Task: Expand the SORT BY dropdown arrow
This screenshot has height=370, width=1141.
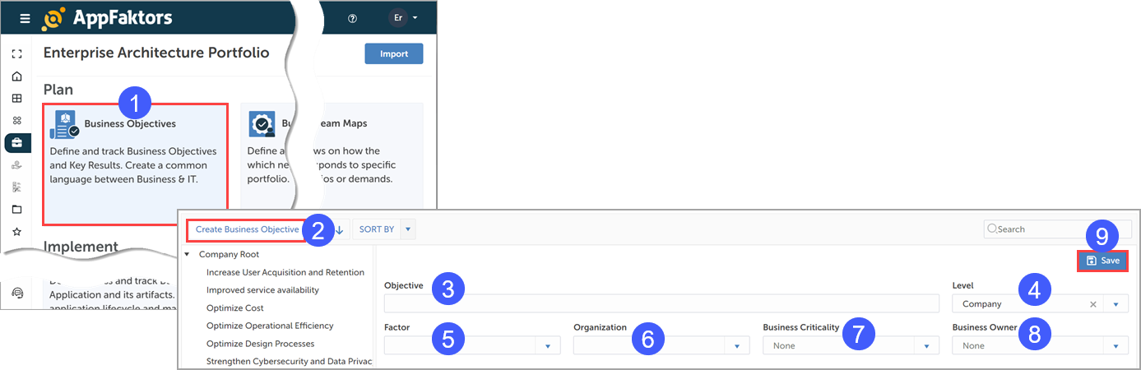Action: [407, 229]
